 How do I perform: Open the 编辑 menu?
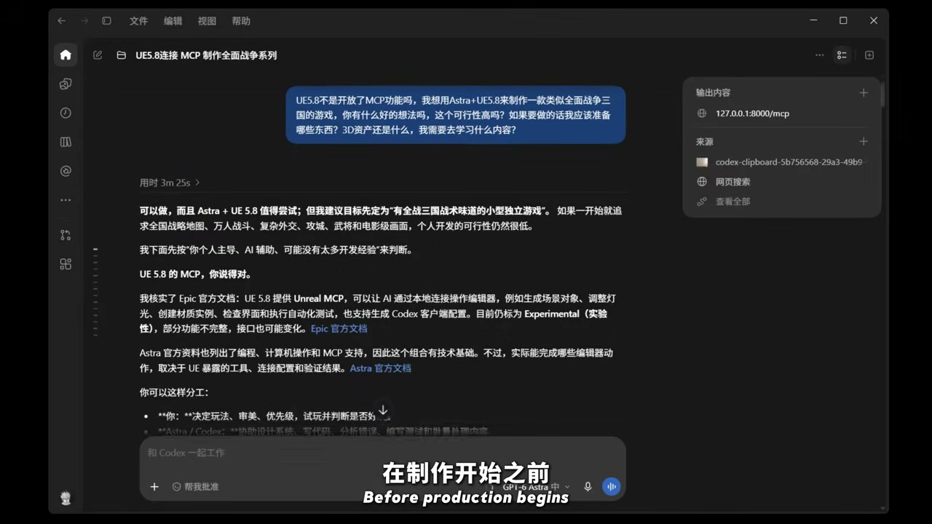(173, 21)
